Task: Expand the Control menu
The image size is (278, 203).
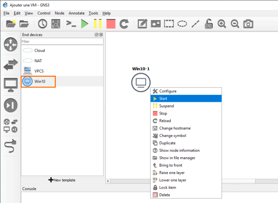Action: (44, 13)
